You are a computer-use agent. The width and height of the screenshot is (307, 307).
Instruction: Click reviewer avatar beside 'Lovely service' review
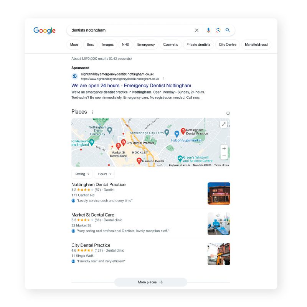pos(73,200)
